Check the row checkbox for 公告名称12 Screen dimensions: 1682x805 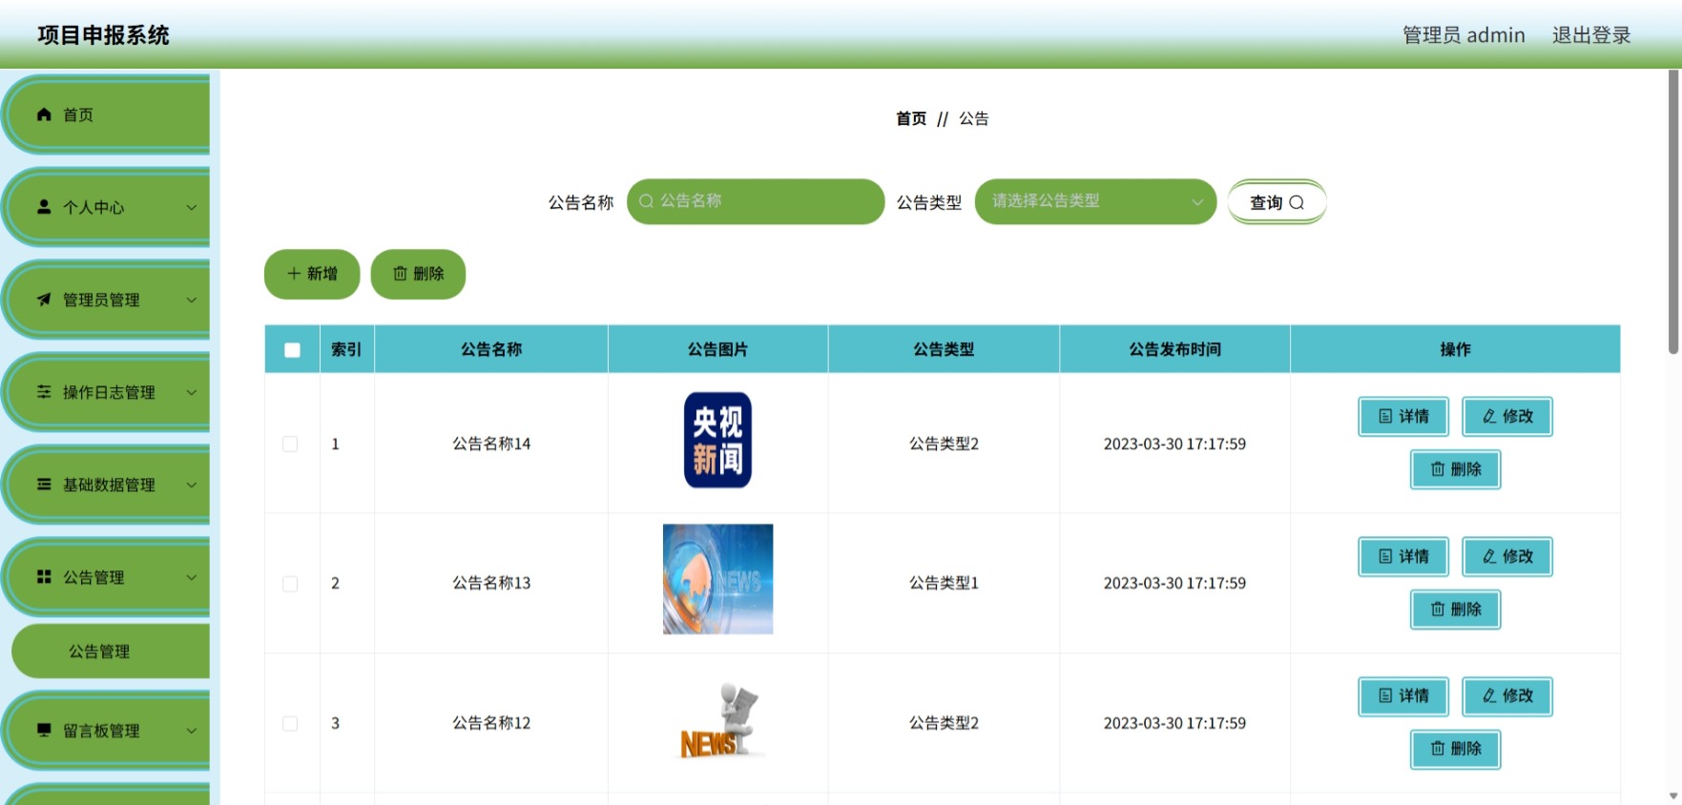point(290,724)
